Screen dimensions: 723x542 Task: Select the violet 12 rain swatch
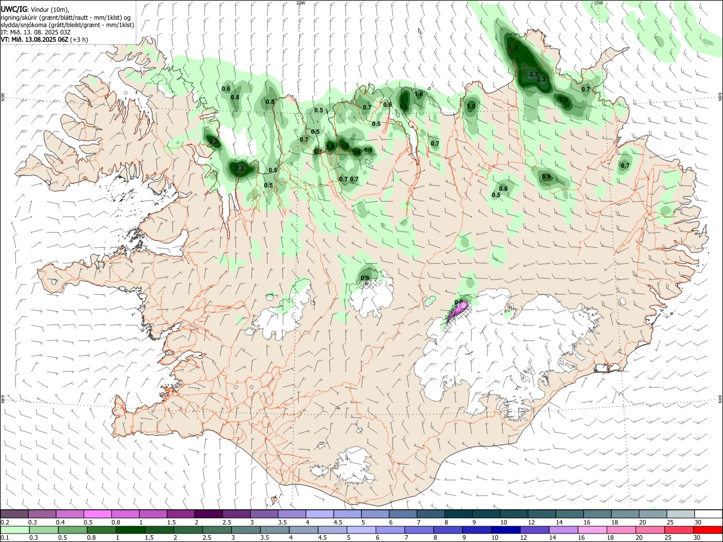535,530
